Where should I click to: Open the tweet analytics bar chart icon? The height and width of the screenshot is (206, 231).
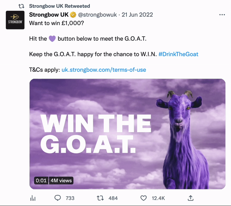click(33, 198)
